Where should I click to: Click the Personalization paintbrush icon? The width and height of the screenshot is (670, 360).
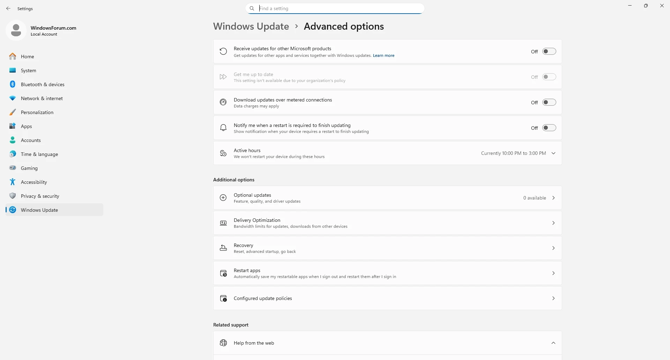pyautogui.click(x=13, y=112)
